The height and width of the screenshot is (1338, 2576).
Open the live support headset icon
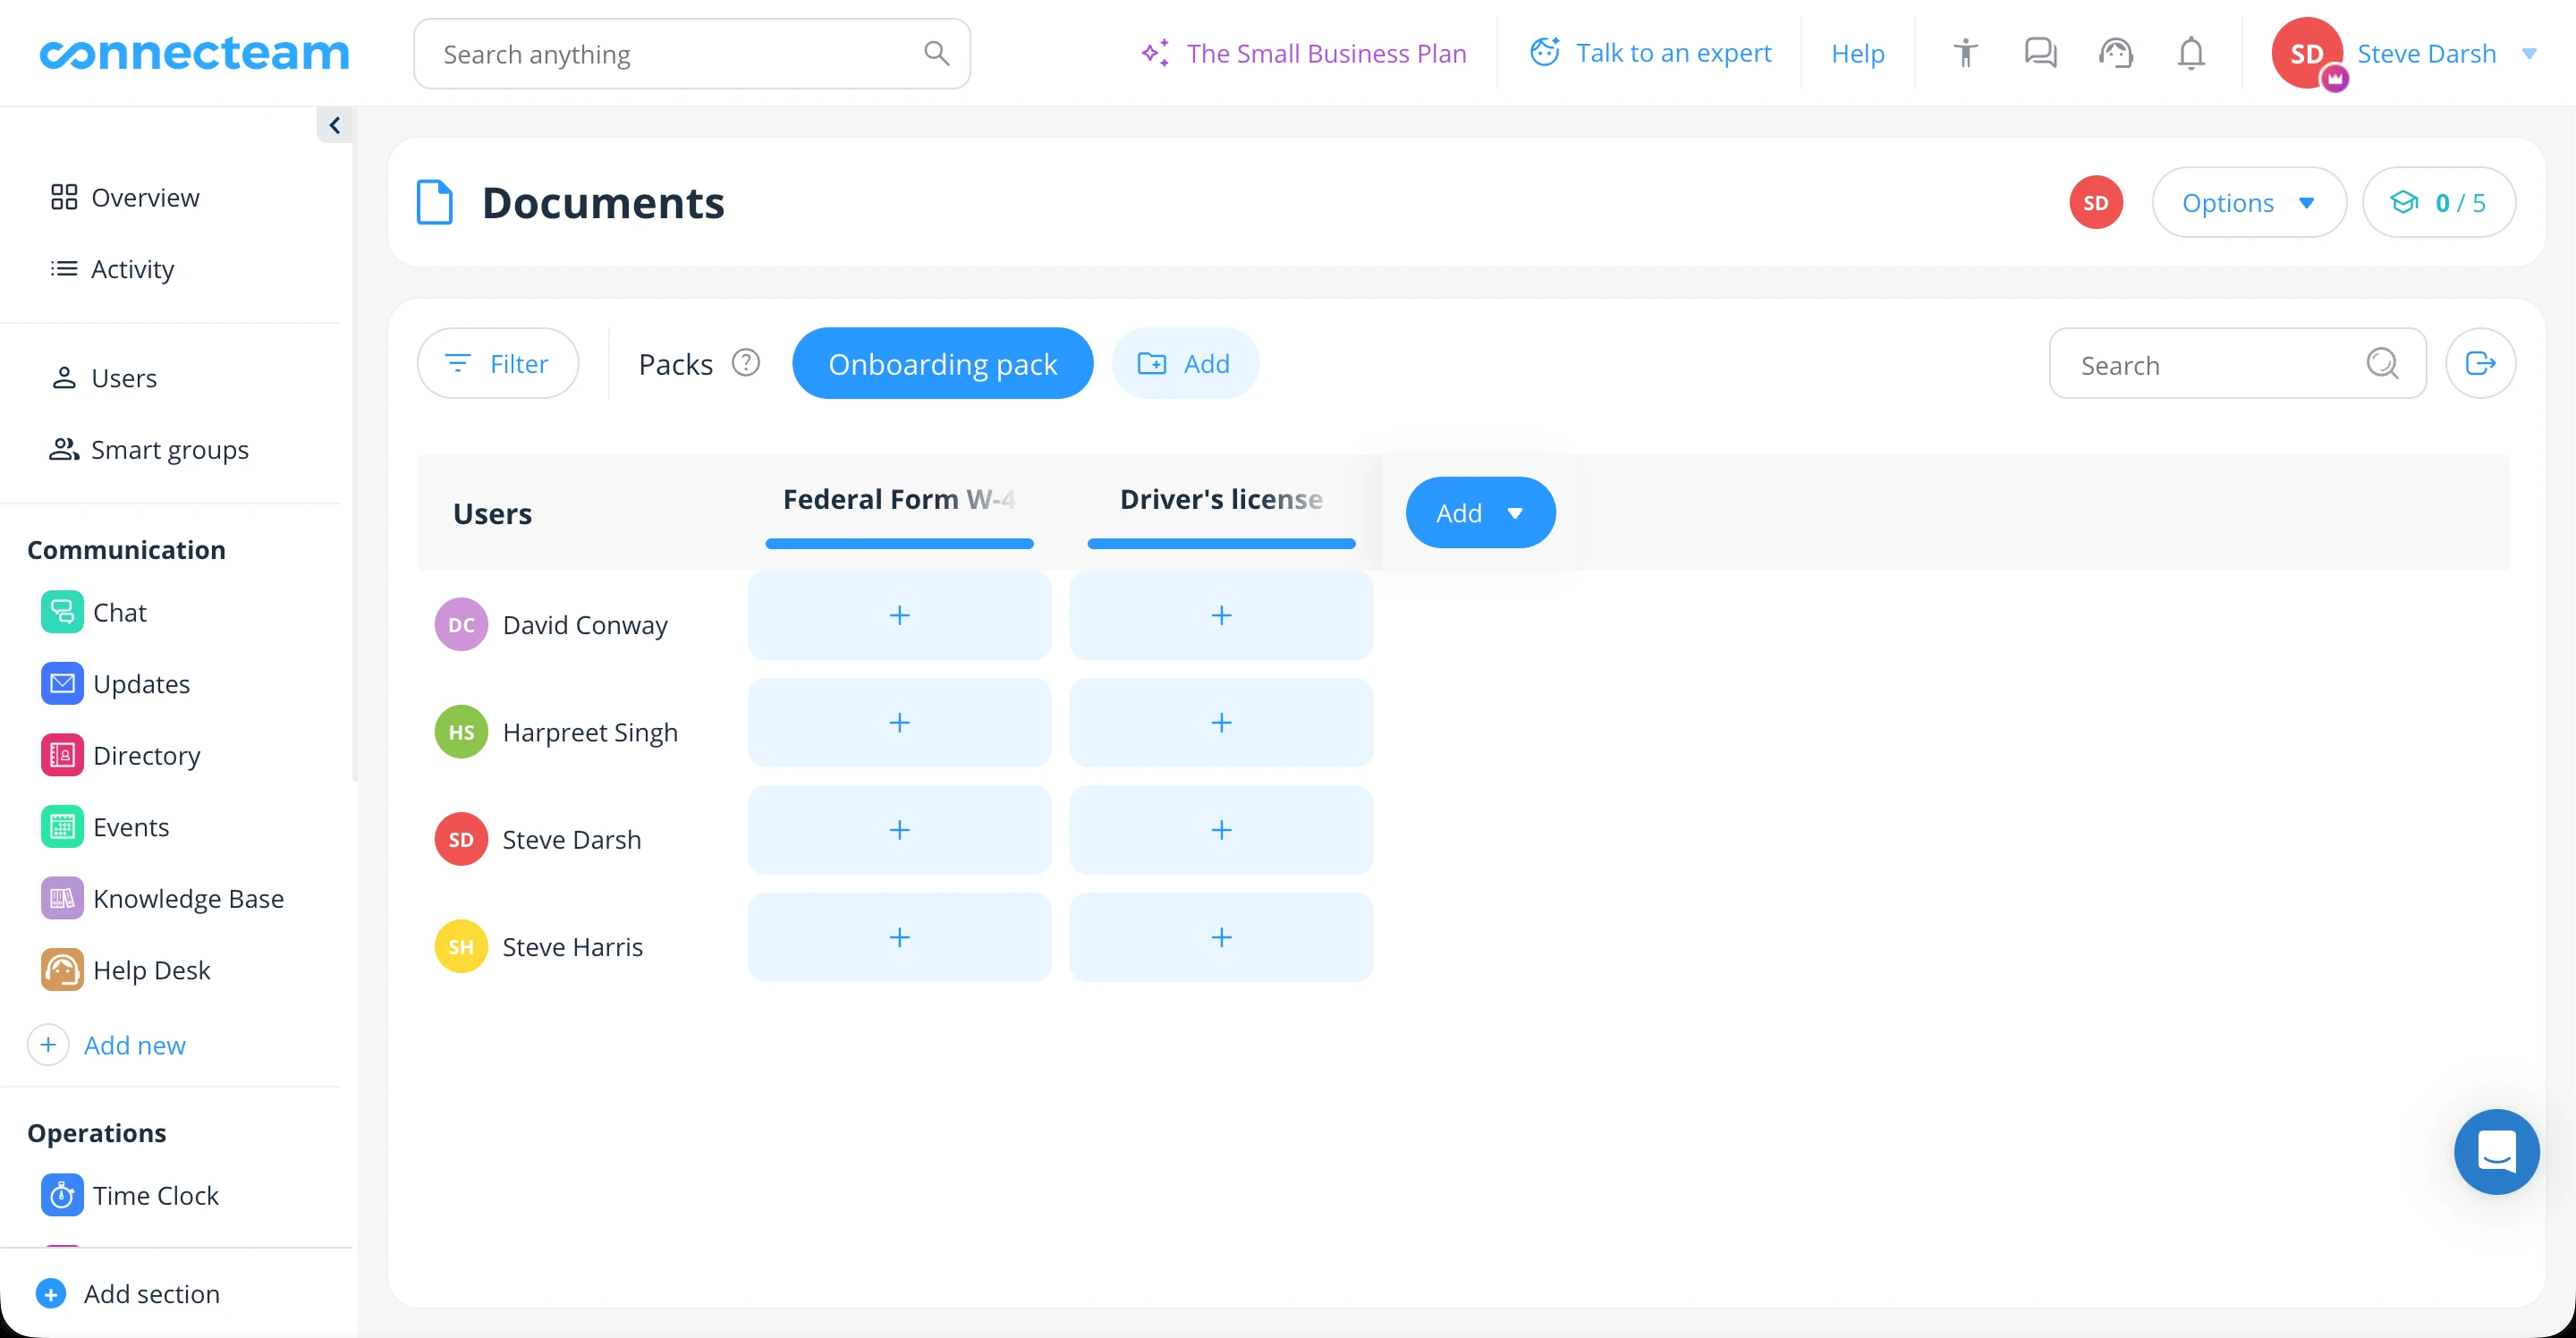coord(2115,53)
